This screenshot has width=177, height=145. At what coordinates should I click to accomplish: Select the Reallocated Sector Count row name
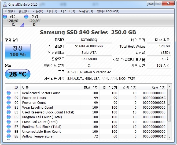pyautogui.click(x=41, y=93)
